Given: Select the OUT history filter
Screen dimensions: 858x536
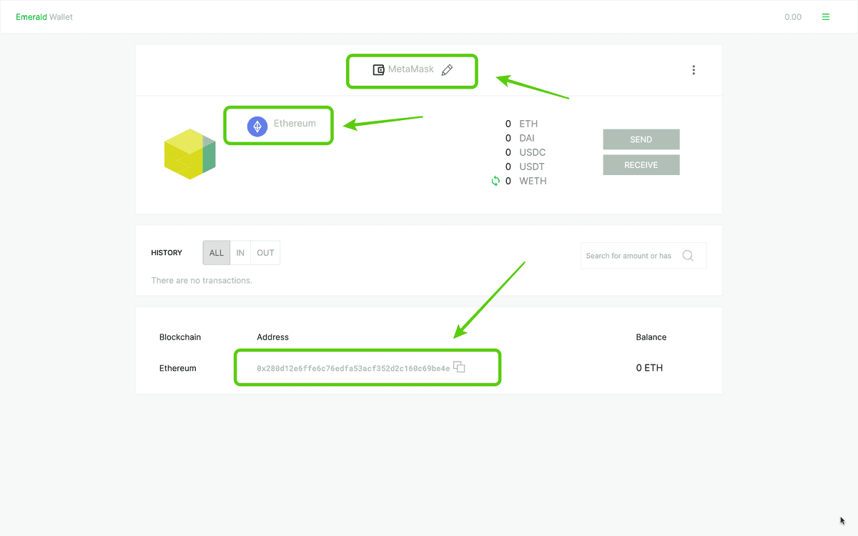Looking at the screenshot, I should click(265, 253).
